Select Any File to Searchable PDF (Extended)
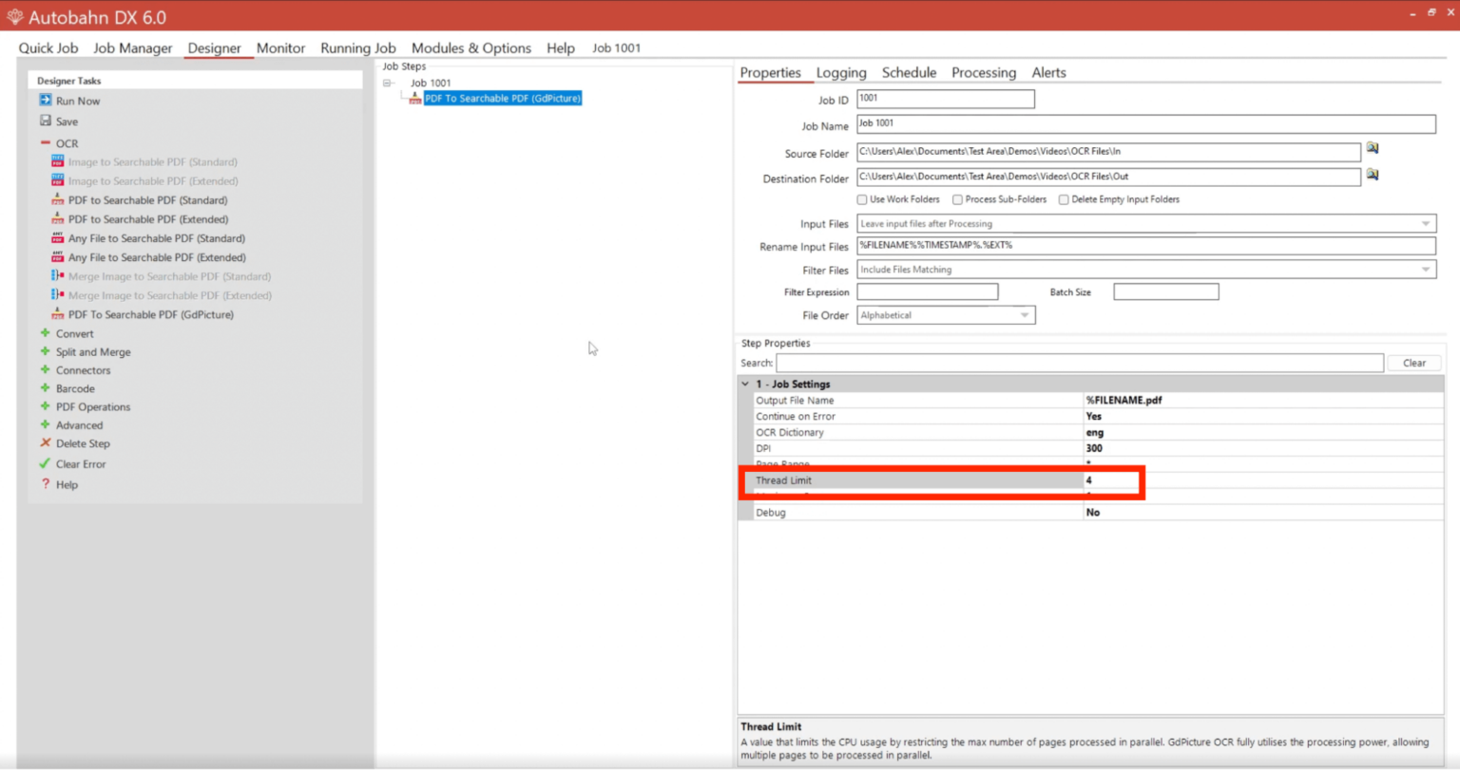Image resolution: width=1460 pixels, height=770 pixels. [x=156, y=256]
